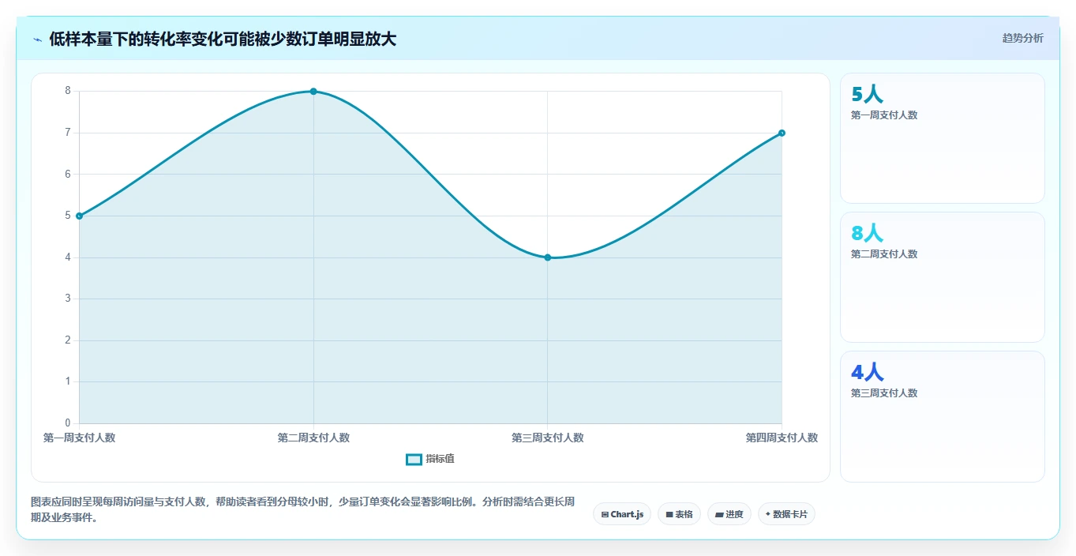Click the 趋势分析 label in header
Screen dimensions: 1076x556
pyautogui.click(x=1022, y=38)
